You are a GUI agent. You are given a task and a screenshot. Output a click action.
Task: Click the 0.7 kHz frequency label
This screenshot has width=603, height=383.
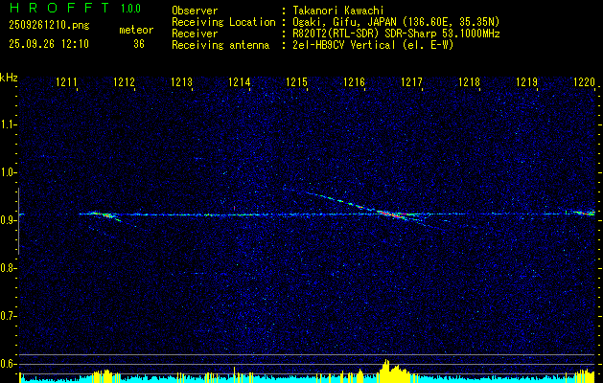pos(8,316)
